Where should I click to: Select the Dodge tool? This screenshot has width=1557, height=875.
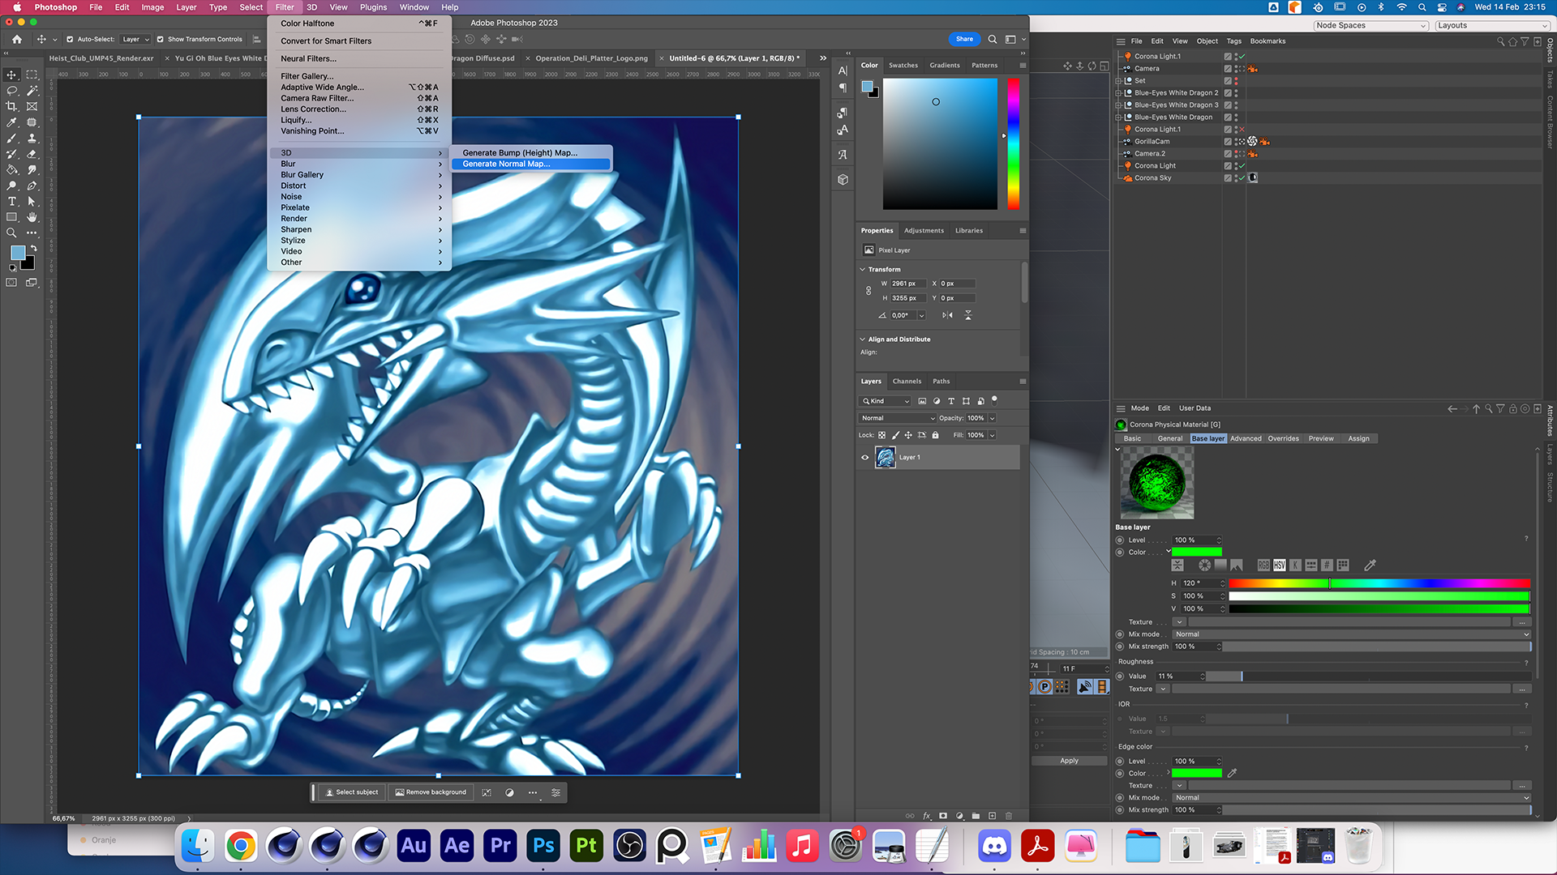pyautogui.click(x=11, y=186)
